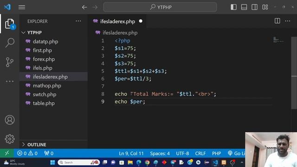The height and width of the screenshot is (167, 297).
Task: Split the editor to the right
Action: pyautogui.click(x=278, y=21)
